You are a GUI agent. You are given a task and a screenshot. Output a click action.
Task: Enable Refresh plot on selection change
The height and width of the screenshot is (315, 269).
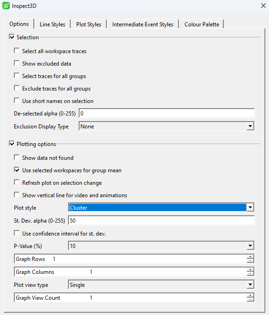17,182
